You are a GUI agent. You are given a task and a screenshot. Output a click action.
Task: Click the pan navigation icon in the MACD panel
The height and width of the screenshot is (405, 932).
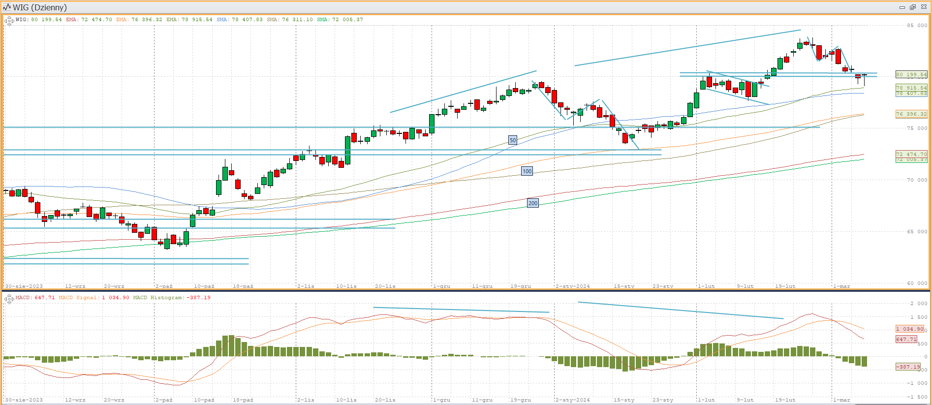pos(9,299)
